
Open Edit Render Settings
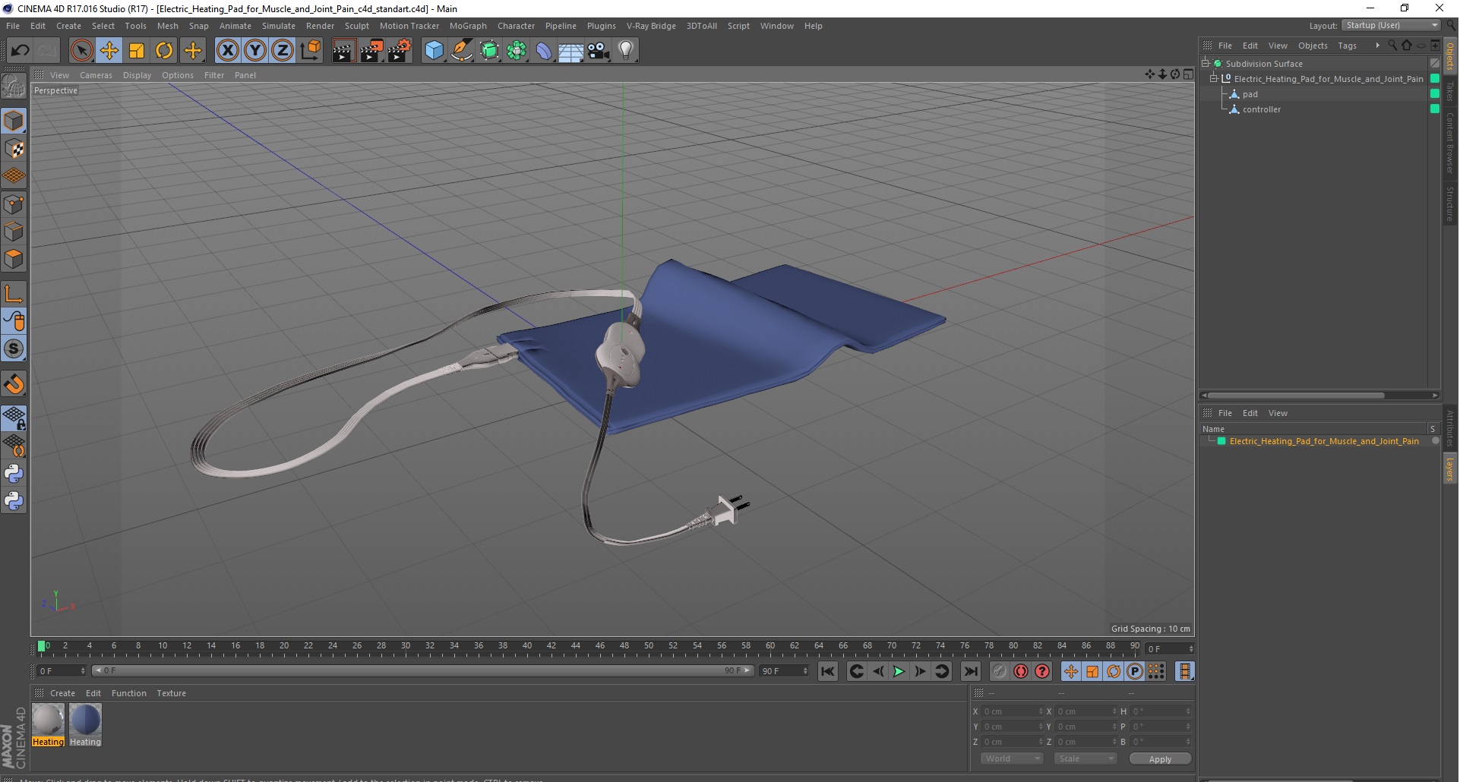point(400,51)
